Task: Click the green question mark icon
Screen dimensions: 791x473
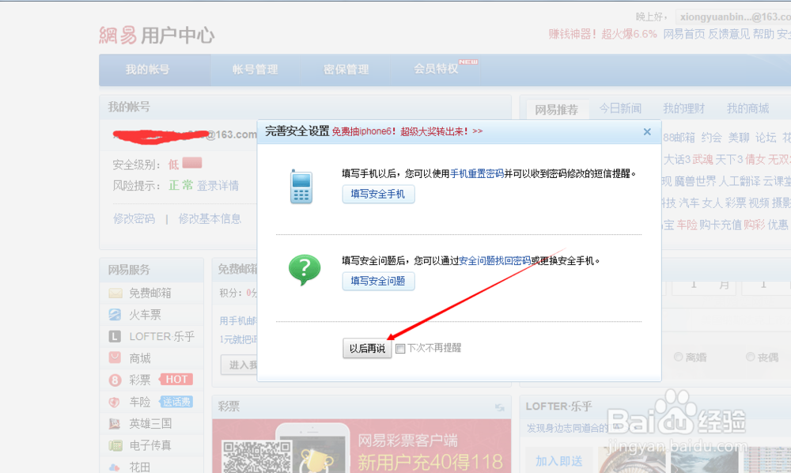Action: [305, 270]
